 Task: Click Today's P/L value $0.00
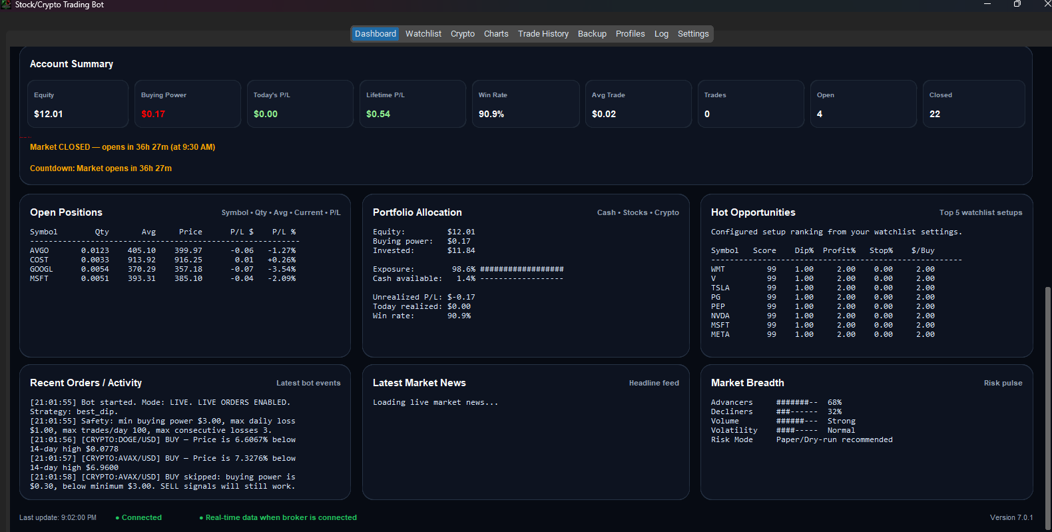266,114
